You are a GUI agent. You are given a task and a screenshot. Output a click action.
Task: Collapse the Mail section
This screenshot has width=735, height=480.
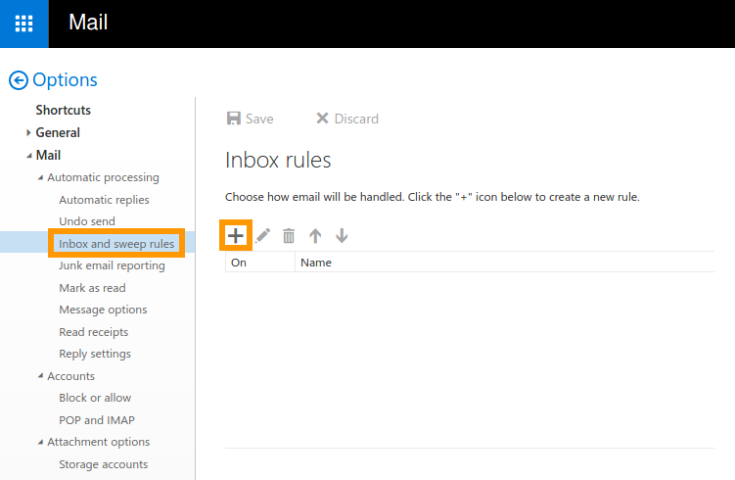29,156
